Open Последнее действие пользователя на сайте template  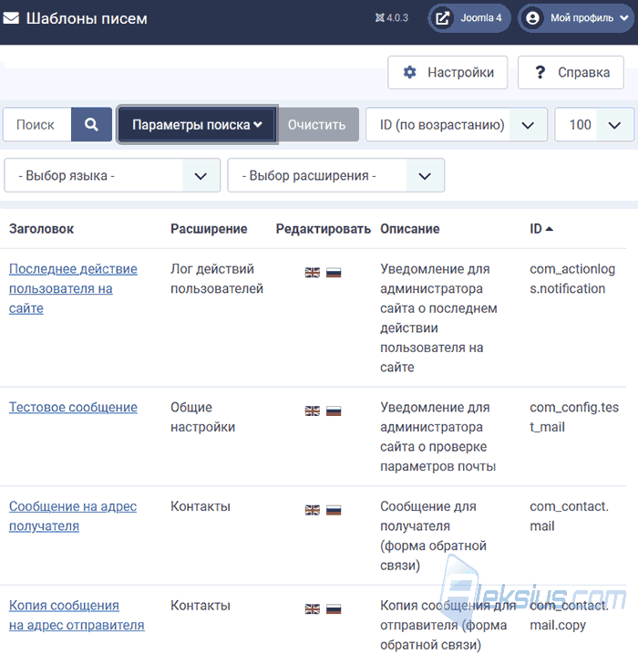point(73,288)
